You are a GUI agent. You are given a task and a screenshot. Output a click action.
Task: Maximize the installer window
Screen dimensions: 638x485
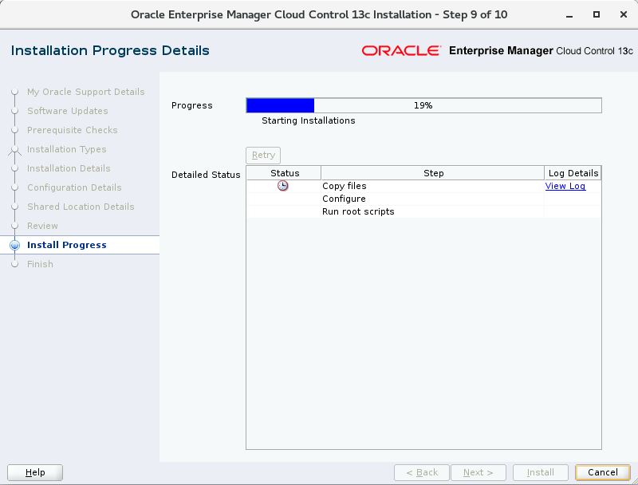597,14
